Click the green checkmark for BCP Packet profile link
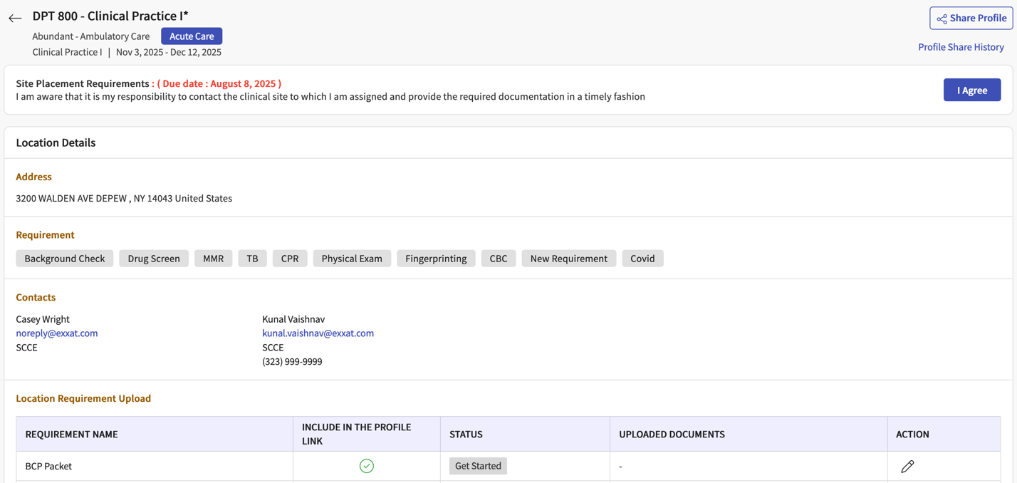This screenshot has height=483, width=1017. pos(366,466)
